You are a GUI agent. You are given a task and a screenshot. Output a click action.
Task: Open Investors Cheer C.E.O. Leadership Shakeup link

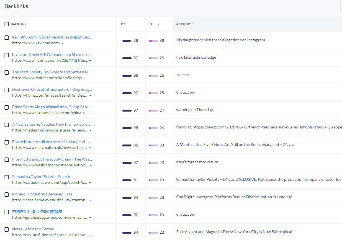point(52,55)
